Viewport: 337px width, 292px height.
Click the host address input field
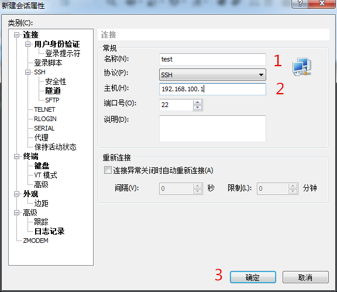(212, 89)
